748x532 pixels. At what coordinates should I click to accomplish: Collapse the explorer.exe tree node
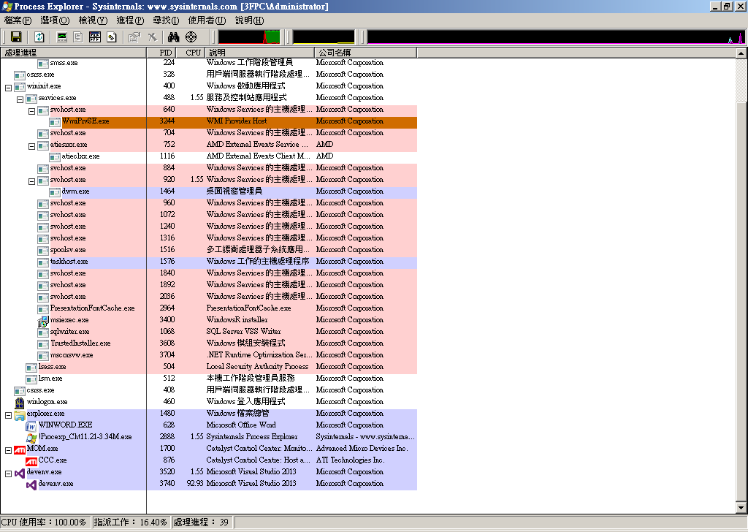pos(8,415)
